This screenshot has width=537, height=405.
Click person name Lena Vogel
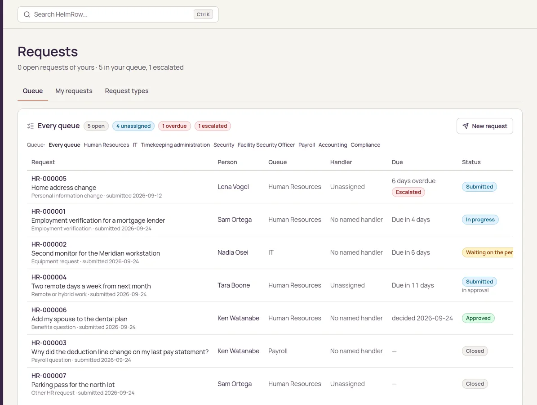(x=233, y=187)
